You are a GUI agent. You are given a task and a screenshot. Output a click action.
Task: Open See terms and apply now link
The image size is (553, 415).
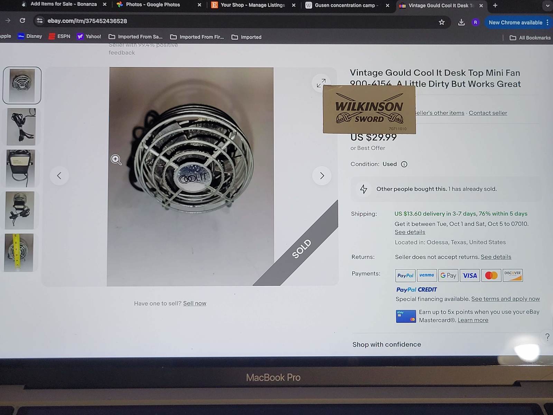tap(505, 299)
